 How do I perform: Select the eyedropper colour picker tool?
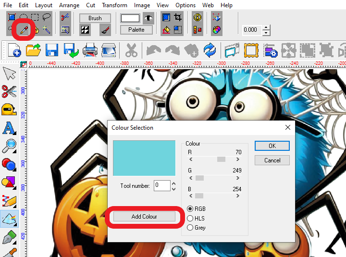pos(24,30)
